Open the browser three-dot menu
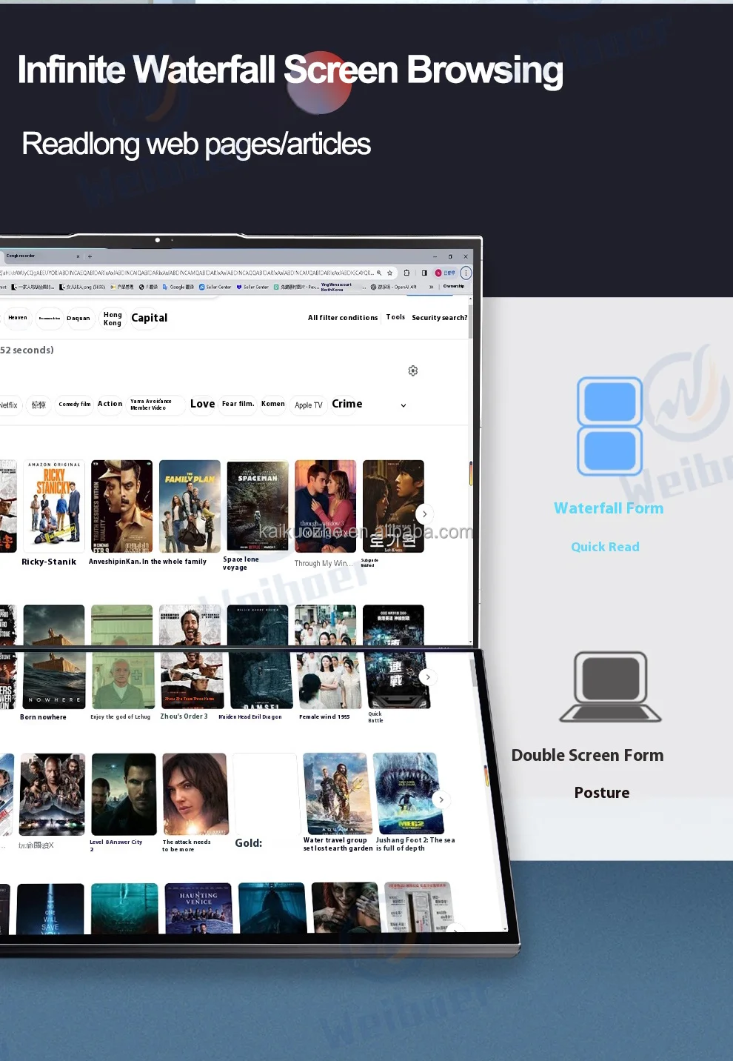 [x=466, y=273]
